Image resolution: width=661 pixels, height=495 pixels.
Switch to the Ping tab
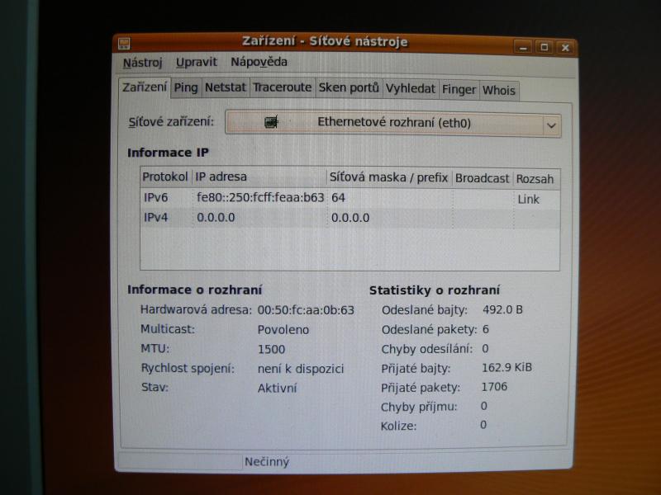point(186,87)
